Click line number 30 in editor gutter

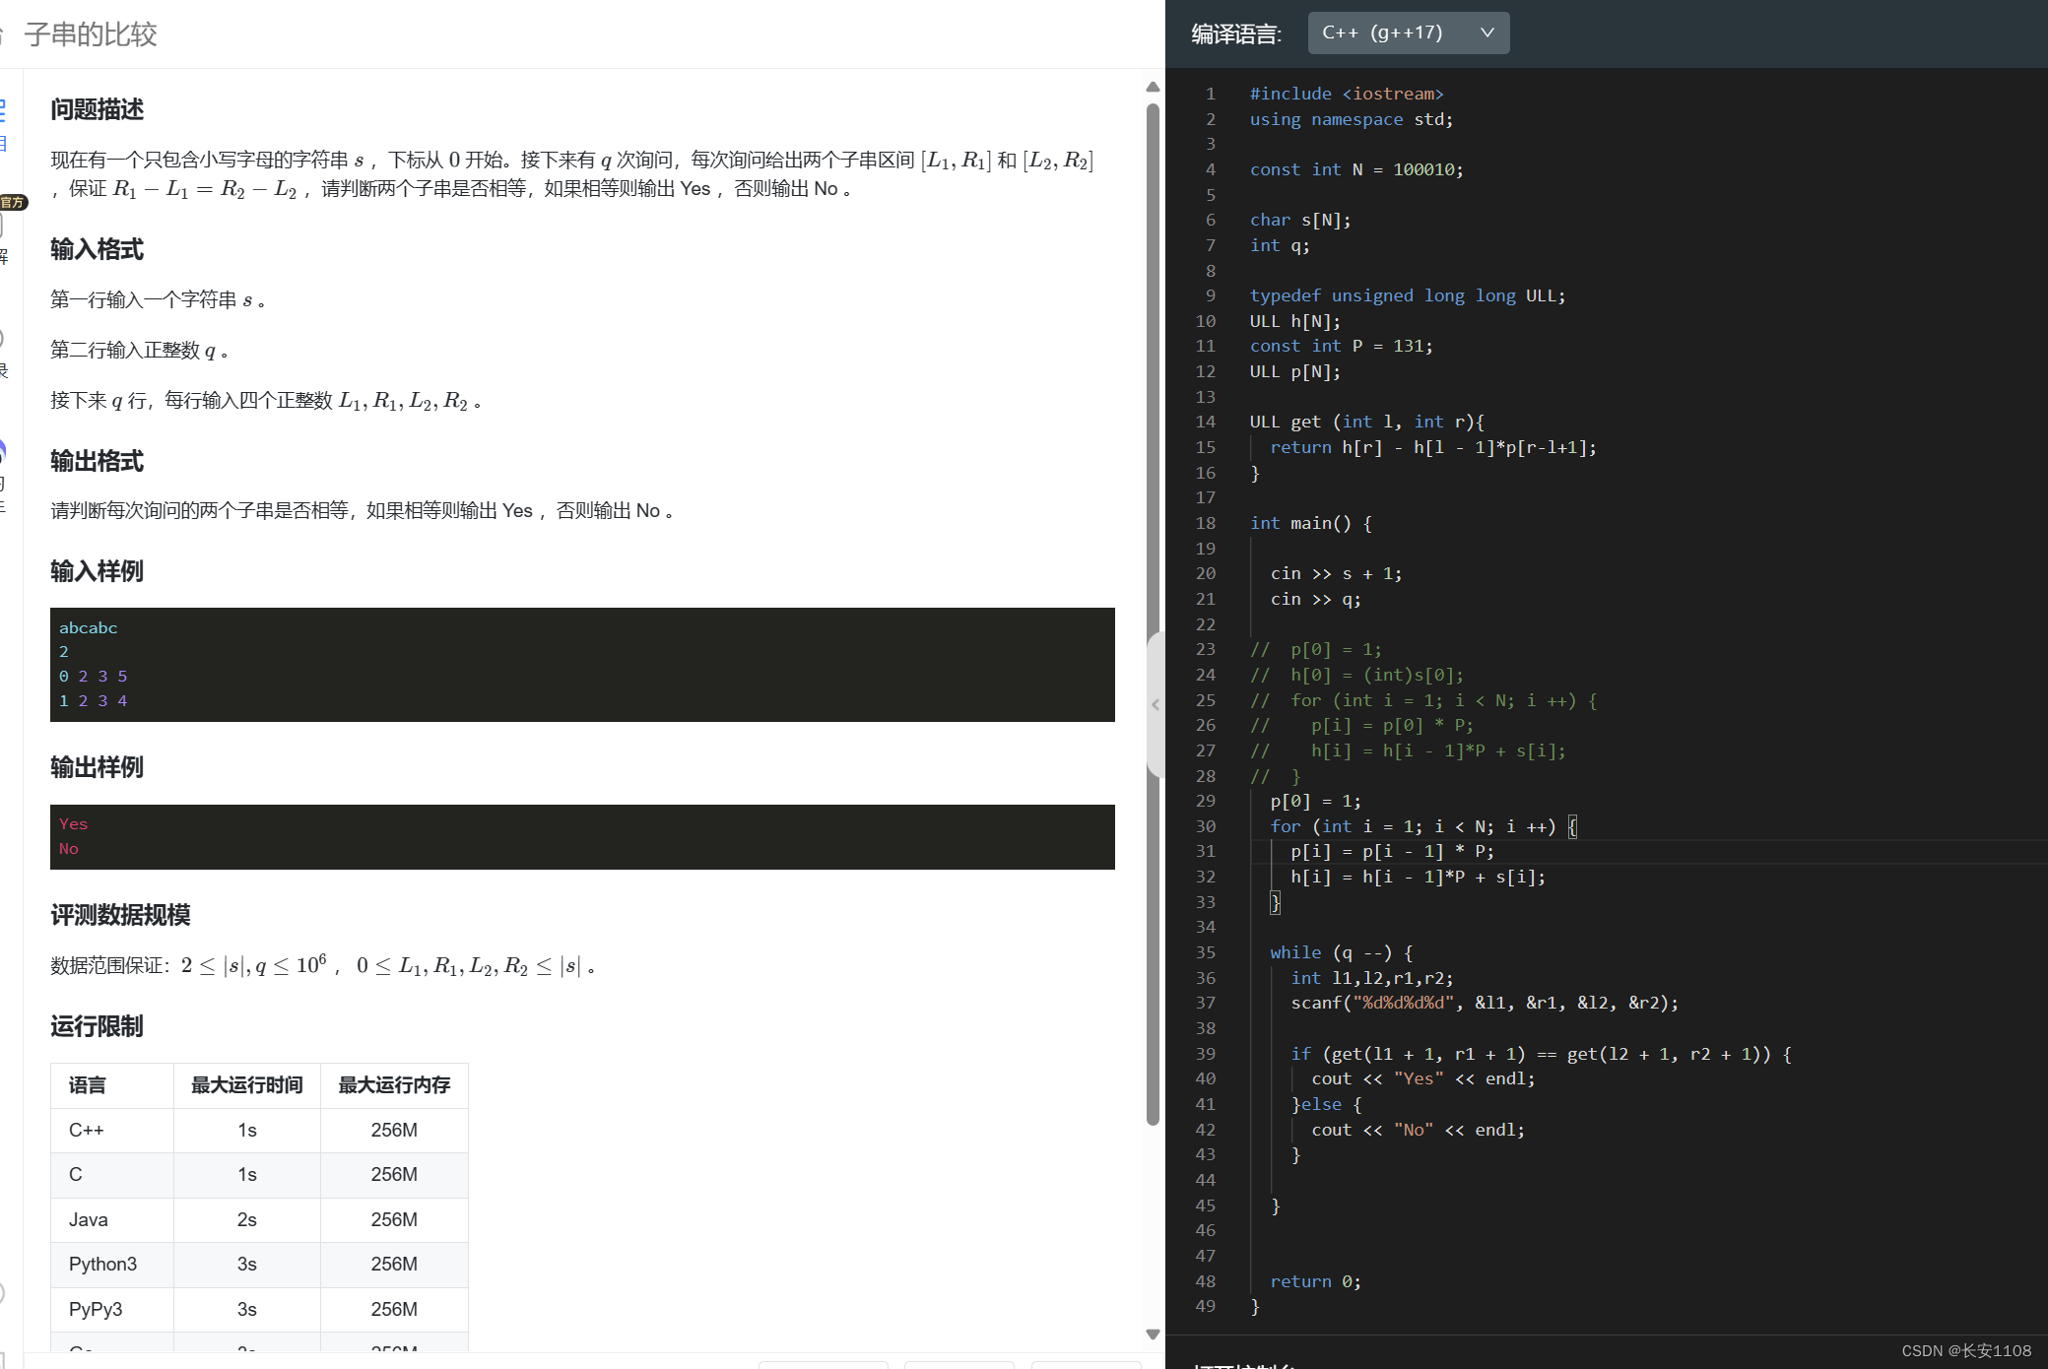1206,826
